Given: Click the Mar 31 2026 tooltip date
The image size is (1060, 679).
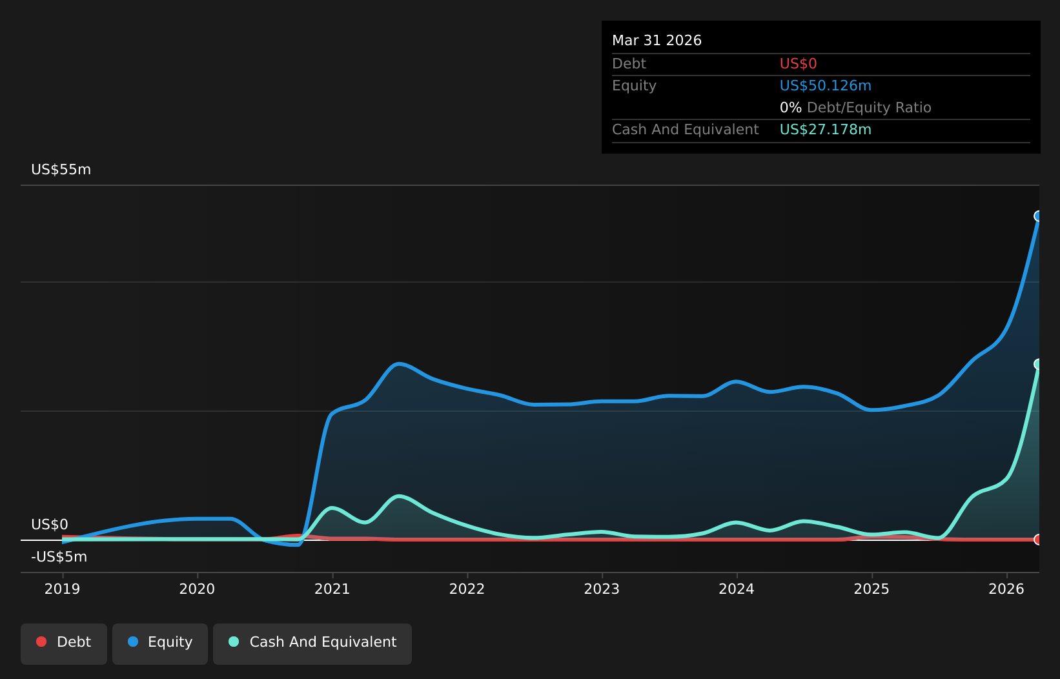Looking at the screenshot, I should 657,41.
